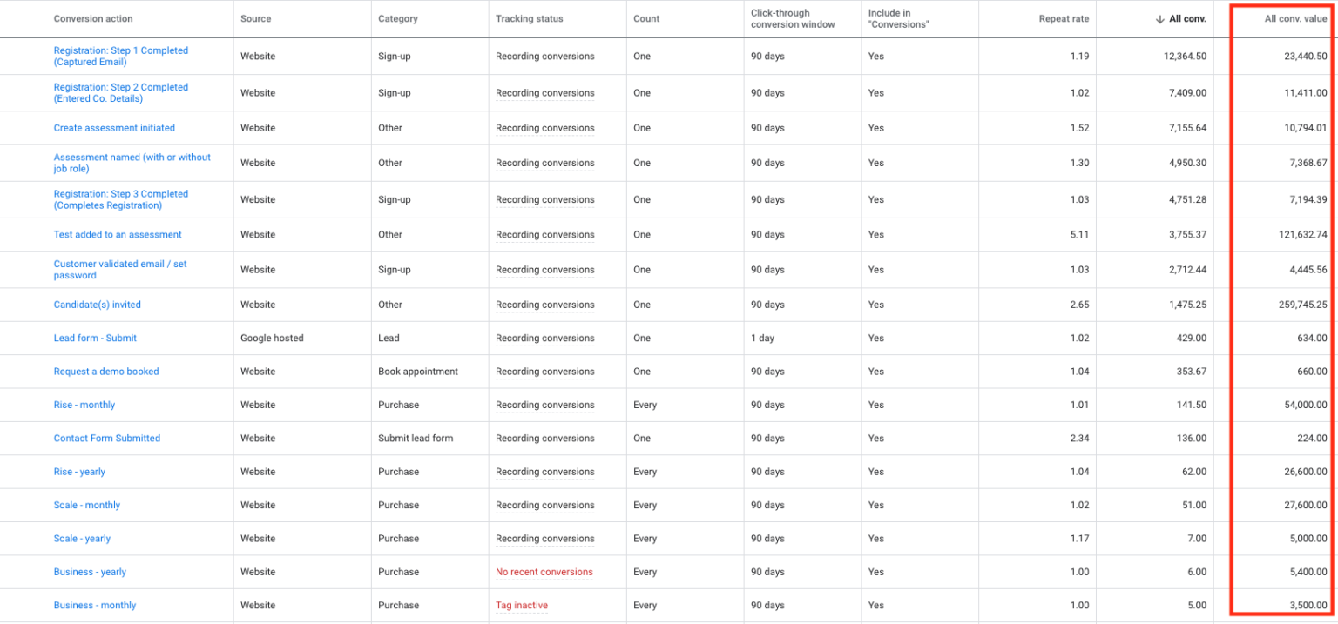The height and width of the screenshot is (624, 1338).
Task: Sort by the Repeat rate column header
Action: coord(1064,19)
